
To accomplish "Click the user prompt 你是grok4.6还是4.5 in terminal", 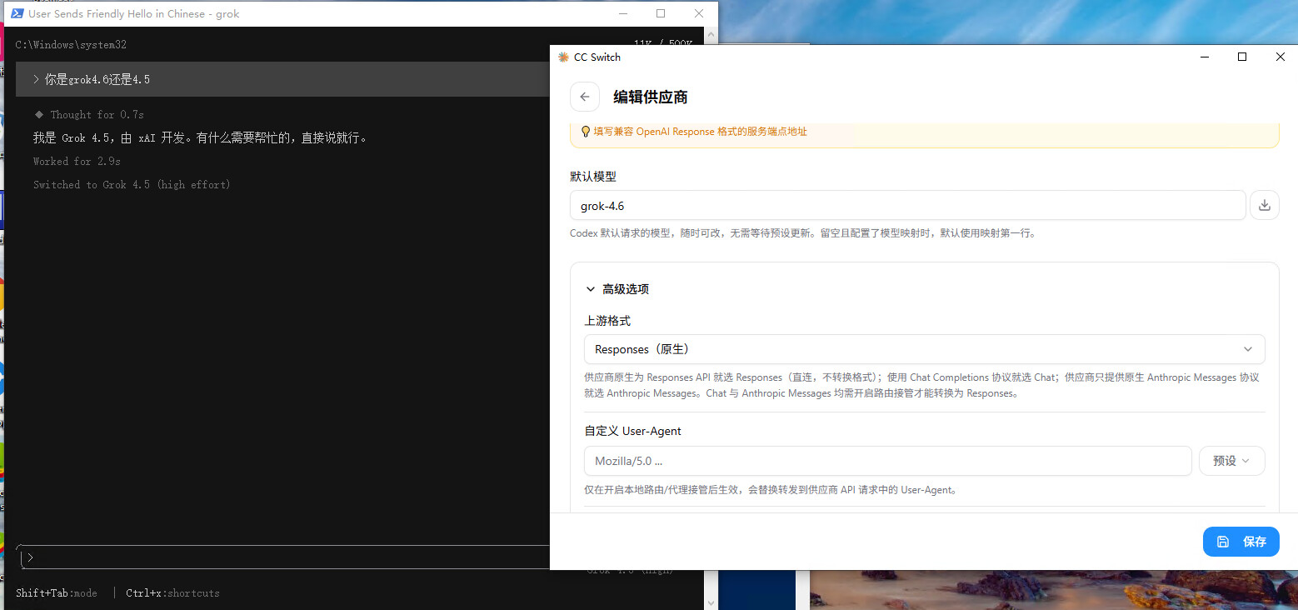I will [97, 79].
